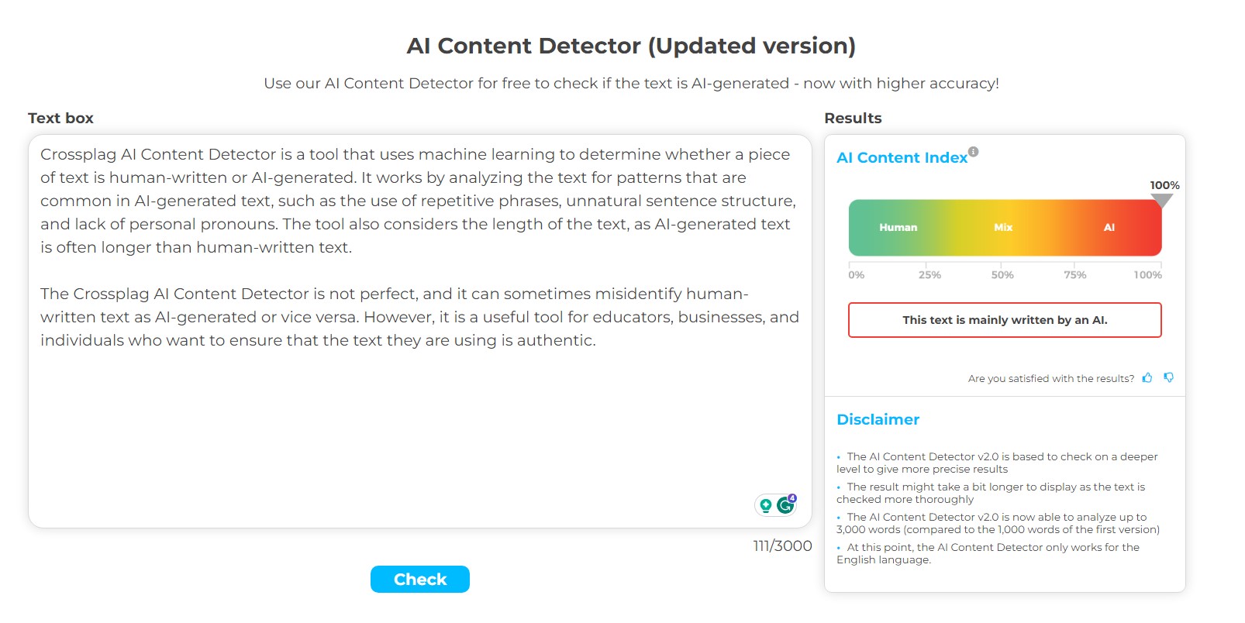This screenshot has height=623, width=1245.
Task: Click inside the Crossplag text box paragraph
Action: click(419, 201)
